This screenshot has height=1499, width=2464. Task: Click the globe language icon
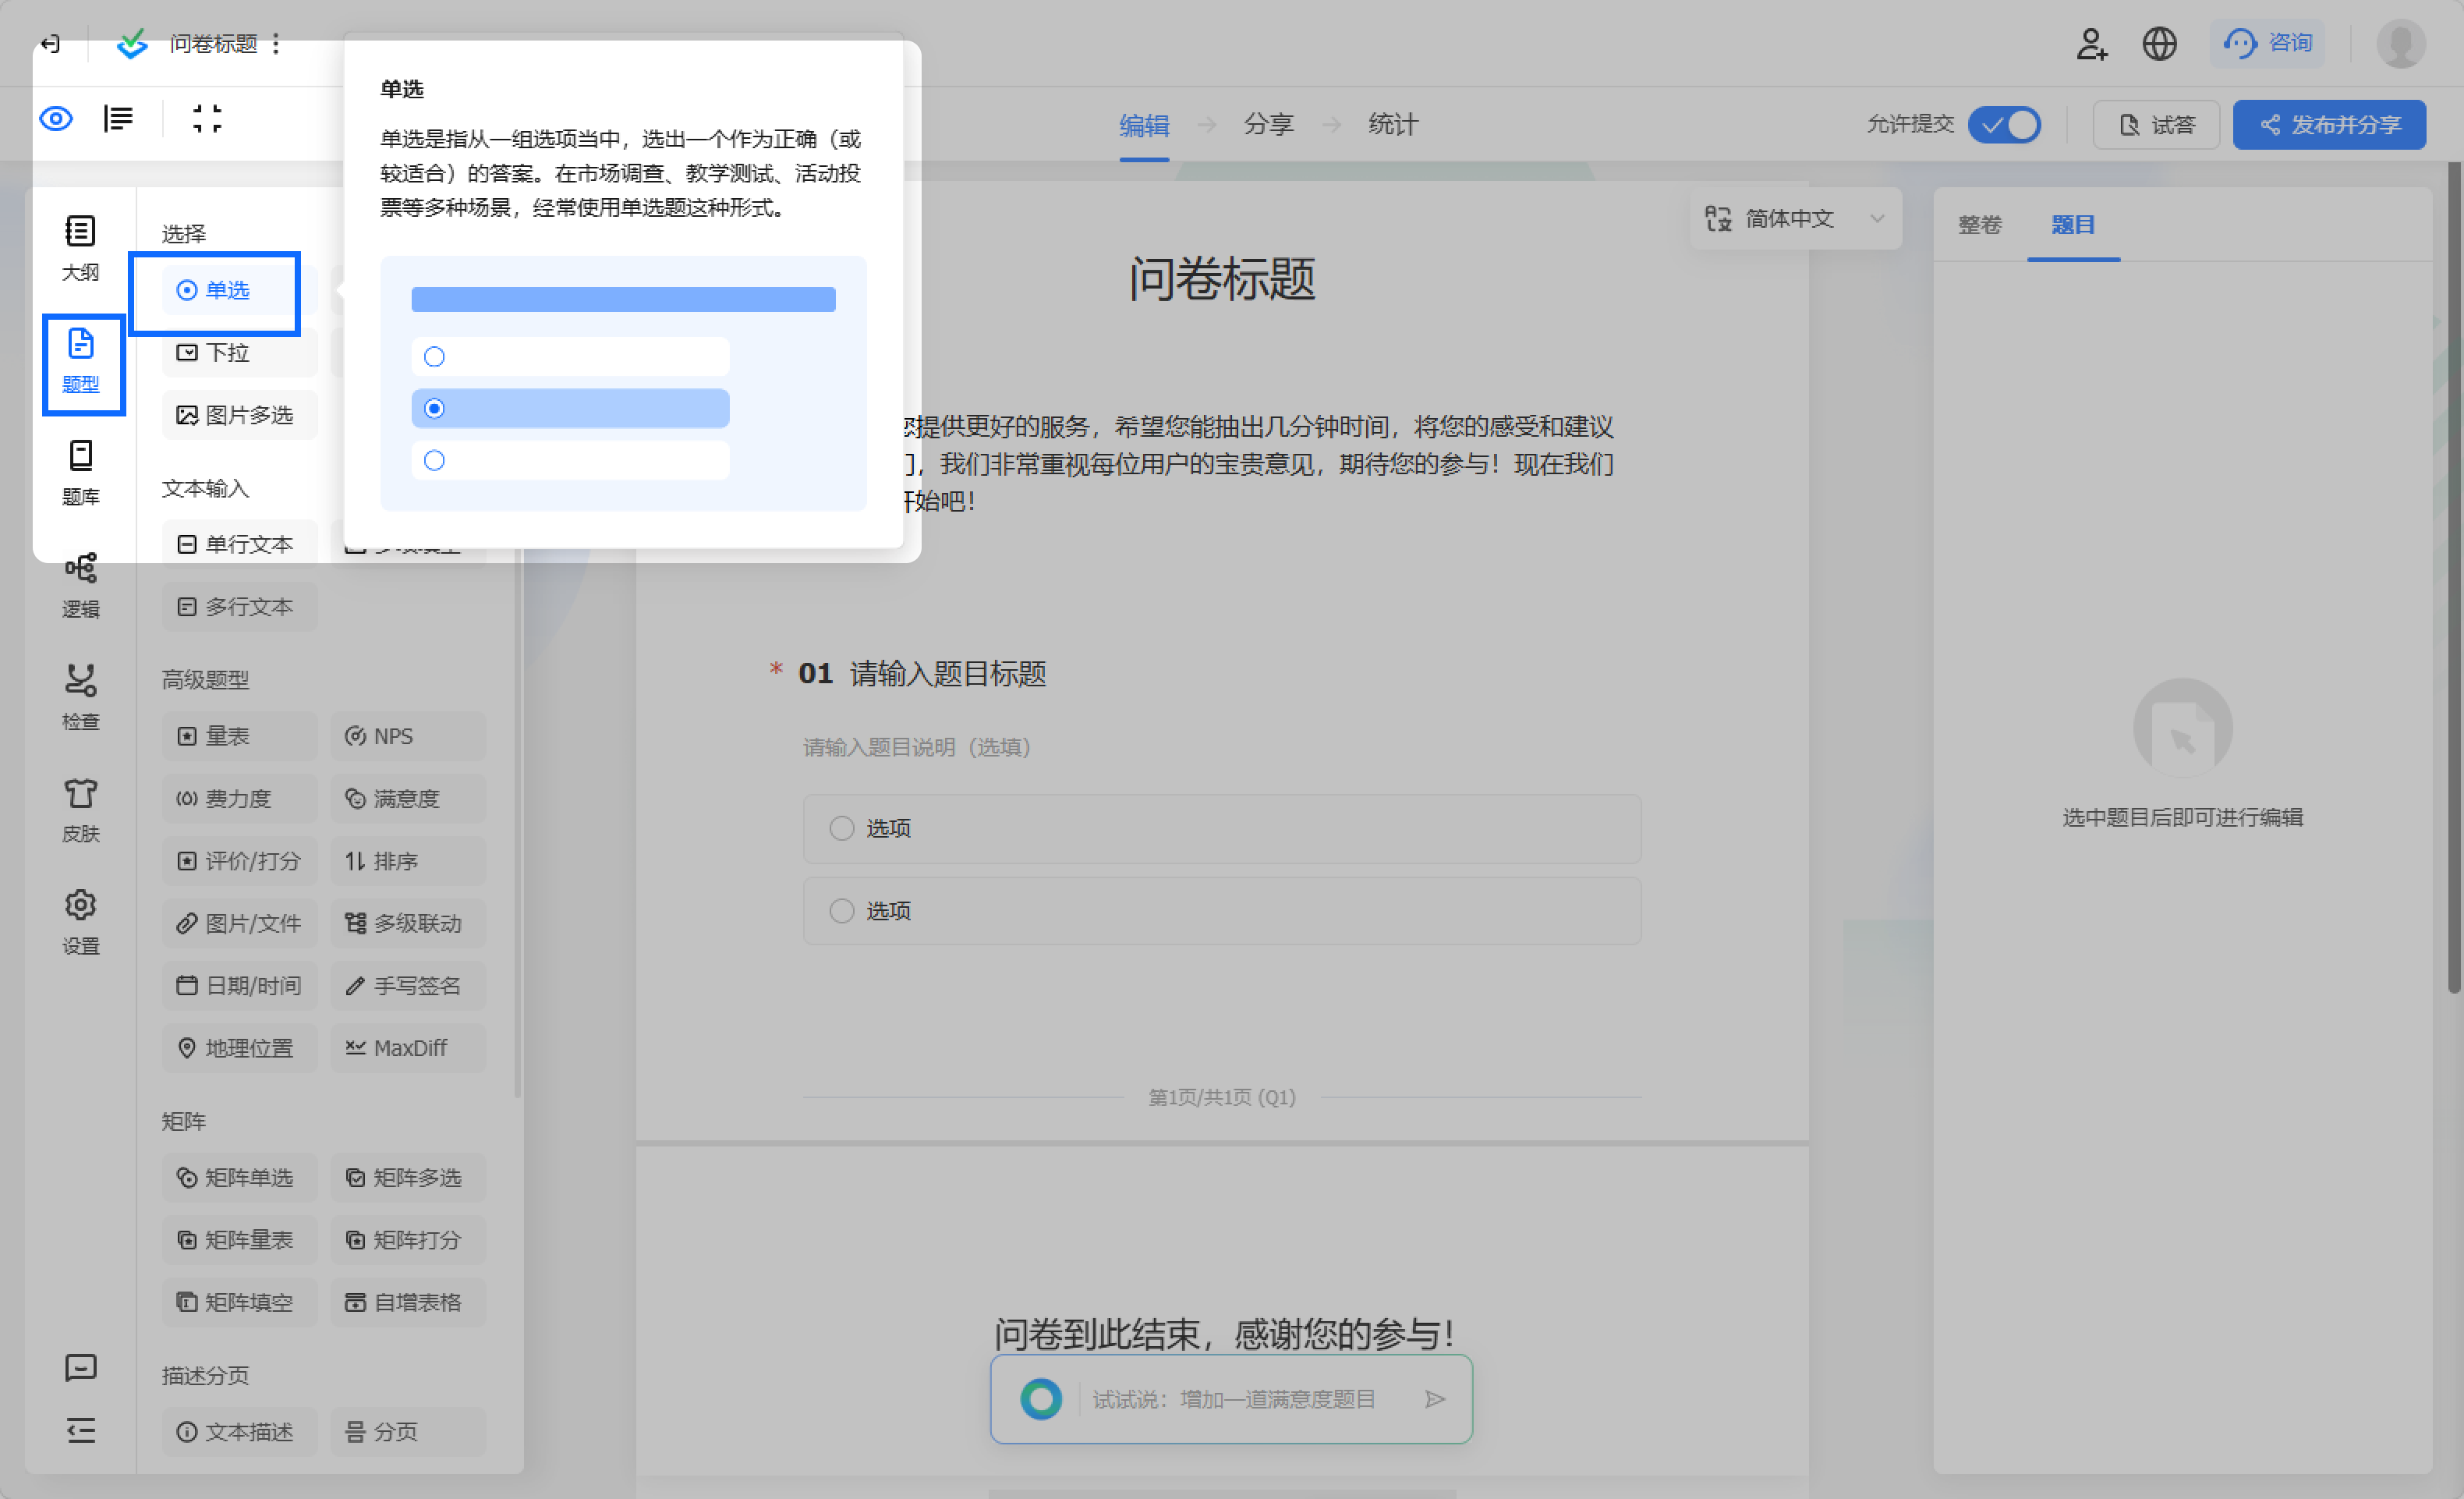[2160, 44]
